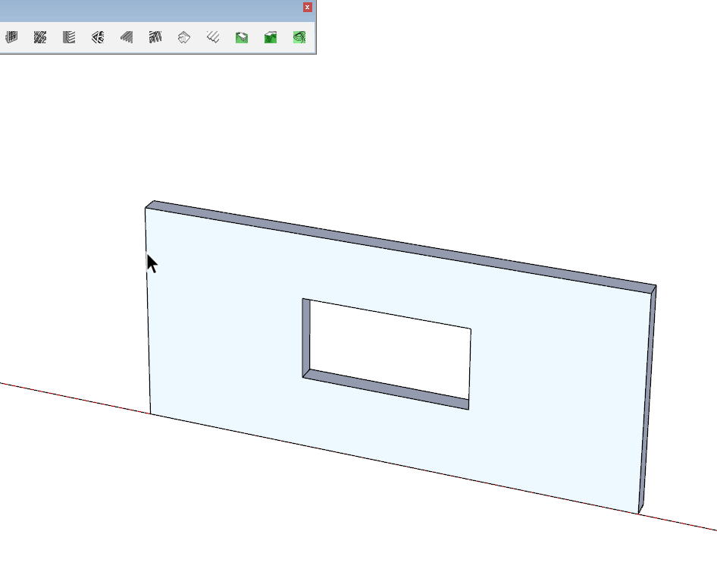Click the left jamb inside the window opening
Image resolution: width=717 pixels, height=569 pixels.
click(306, 338)
